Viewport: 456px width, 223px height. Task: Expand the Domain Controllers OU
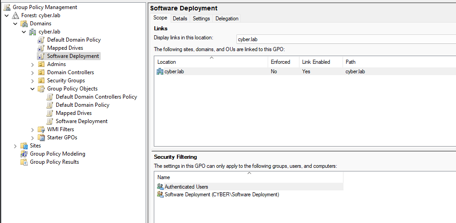pos(32,72)
